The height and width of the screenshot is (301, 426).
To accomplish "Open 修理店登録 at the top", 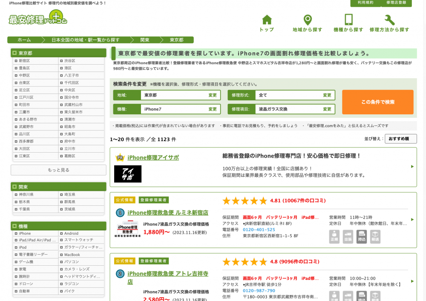I will [x=396, y=3].
